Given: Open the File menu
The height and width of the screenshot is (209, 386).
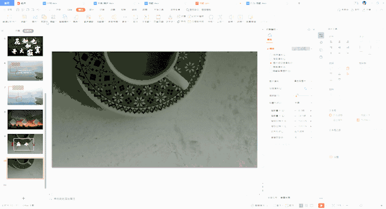Looking at the screenshot, I should (9, 10).
